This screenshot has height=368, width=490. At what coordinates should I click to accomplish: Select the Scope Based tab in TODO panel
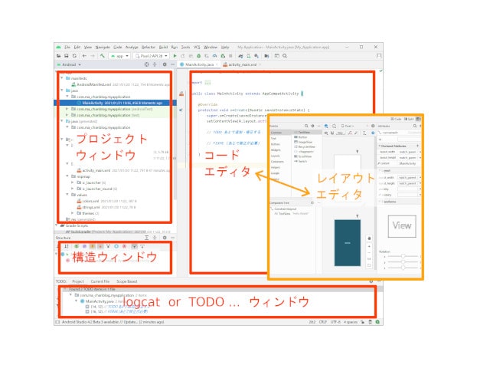(x=126, y=281)
